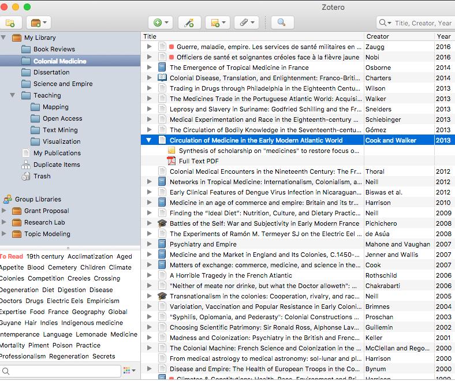The image size is (455, 381).
Task: Collapse the Teaching collection
Action: tap(12, 95)
